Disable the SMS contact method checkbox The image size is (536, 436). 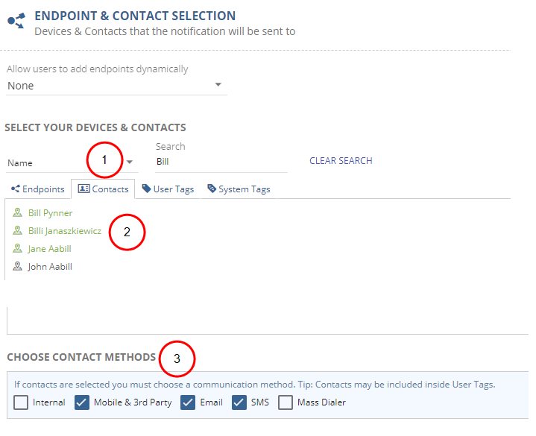(x=239, y=402)
